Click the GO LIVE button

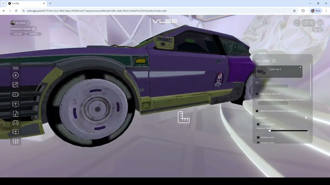(18, 34)
